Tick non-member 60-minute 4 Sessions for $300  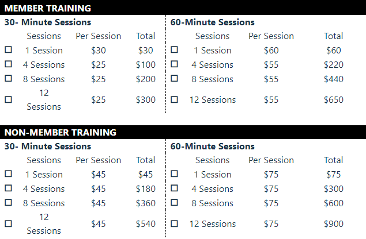point(174,188)
